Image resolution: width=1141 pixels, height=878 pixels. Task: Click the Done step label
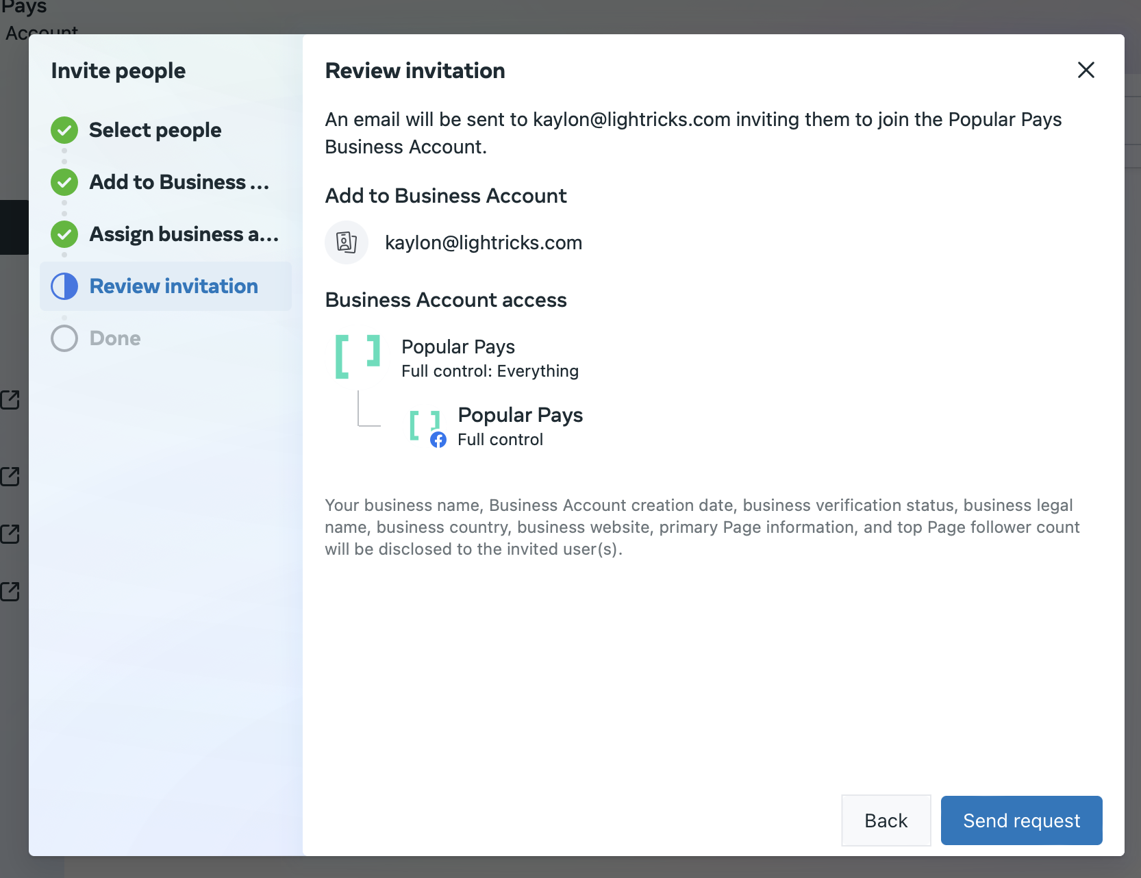[x=115, y=338]
